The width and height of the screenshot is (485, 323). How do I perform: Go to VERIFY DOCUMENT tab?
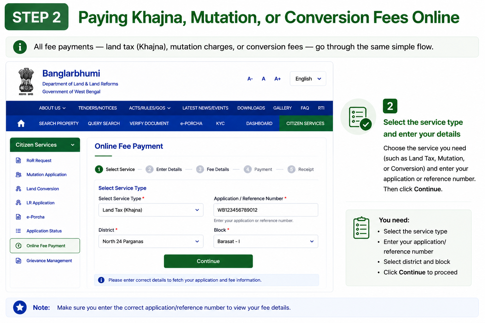[149, 123]
